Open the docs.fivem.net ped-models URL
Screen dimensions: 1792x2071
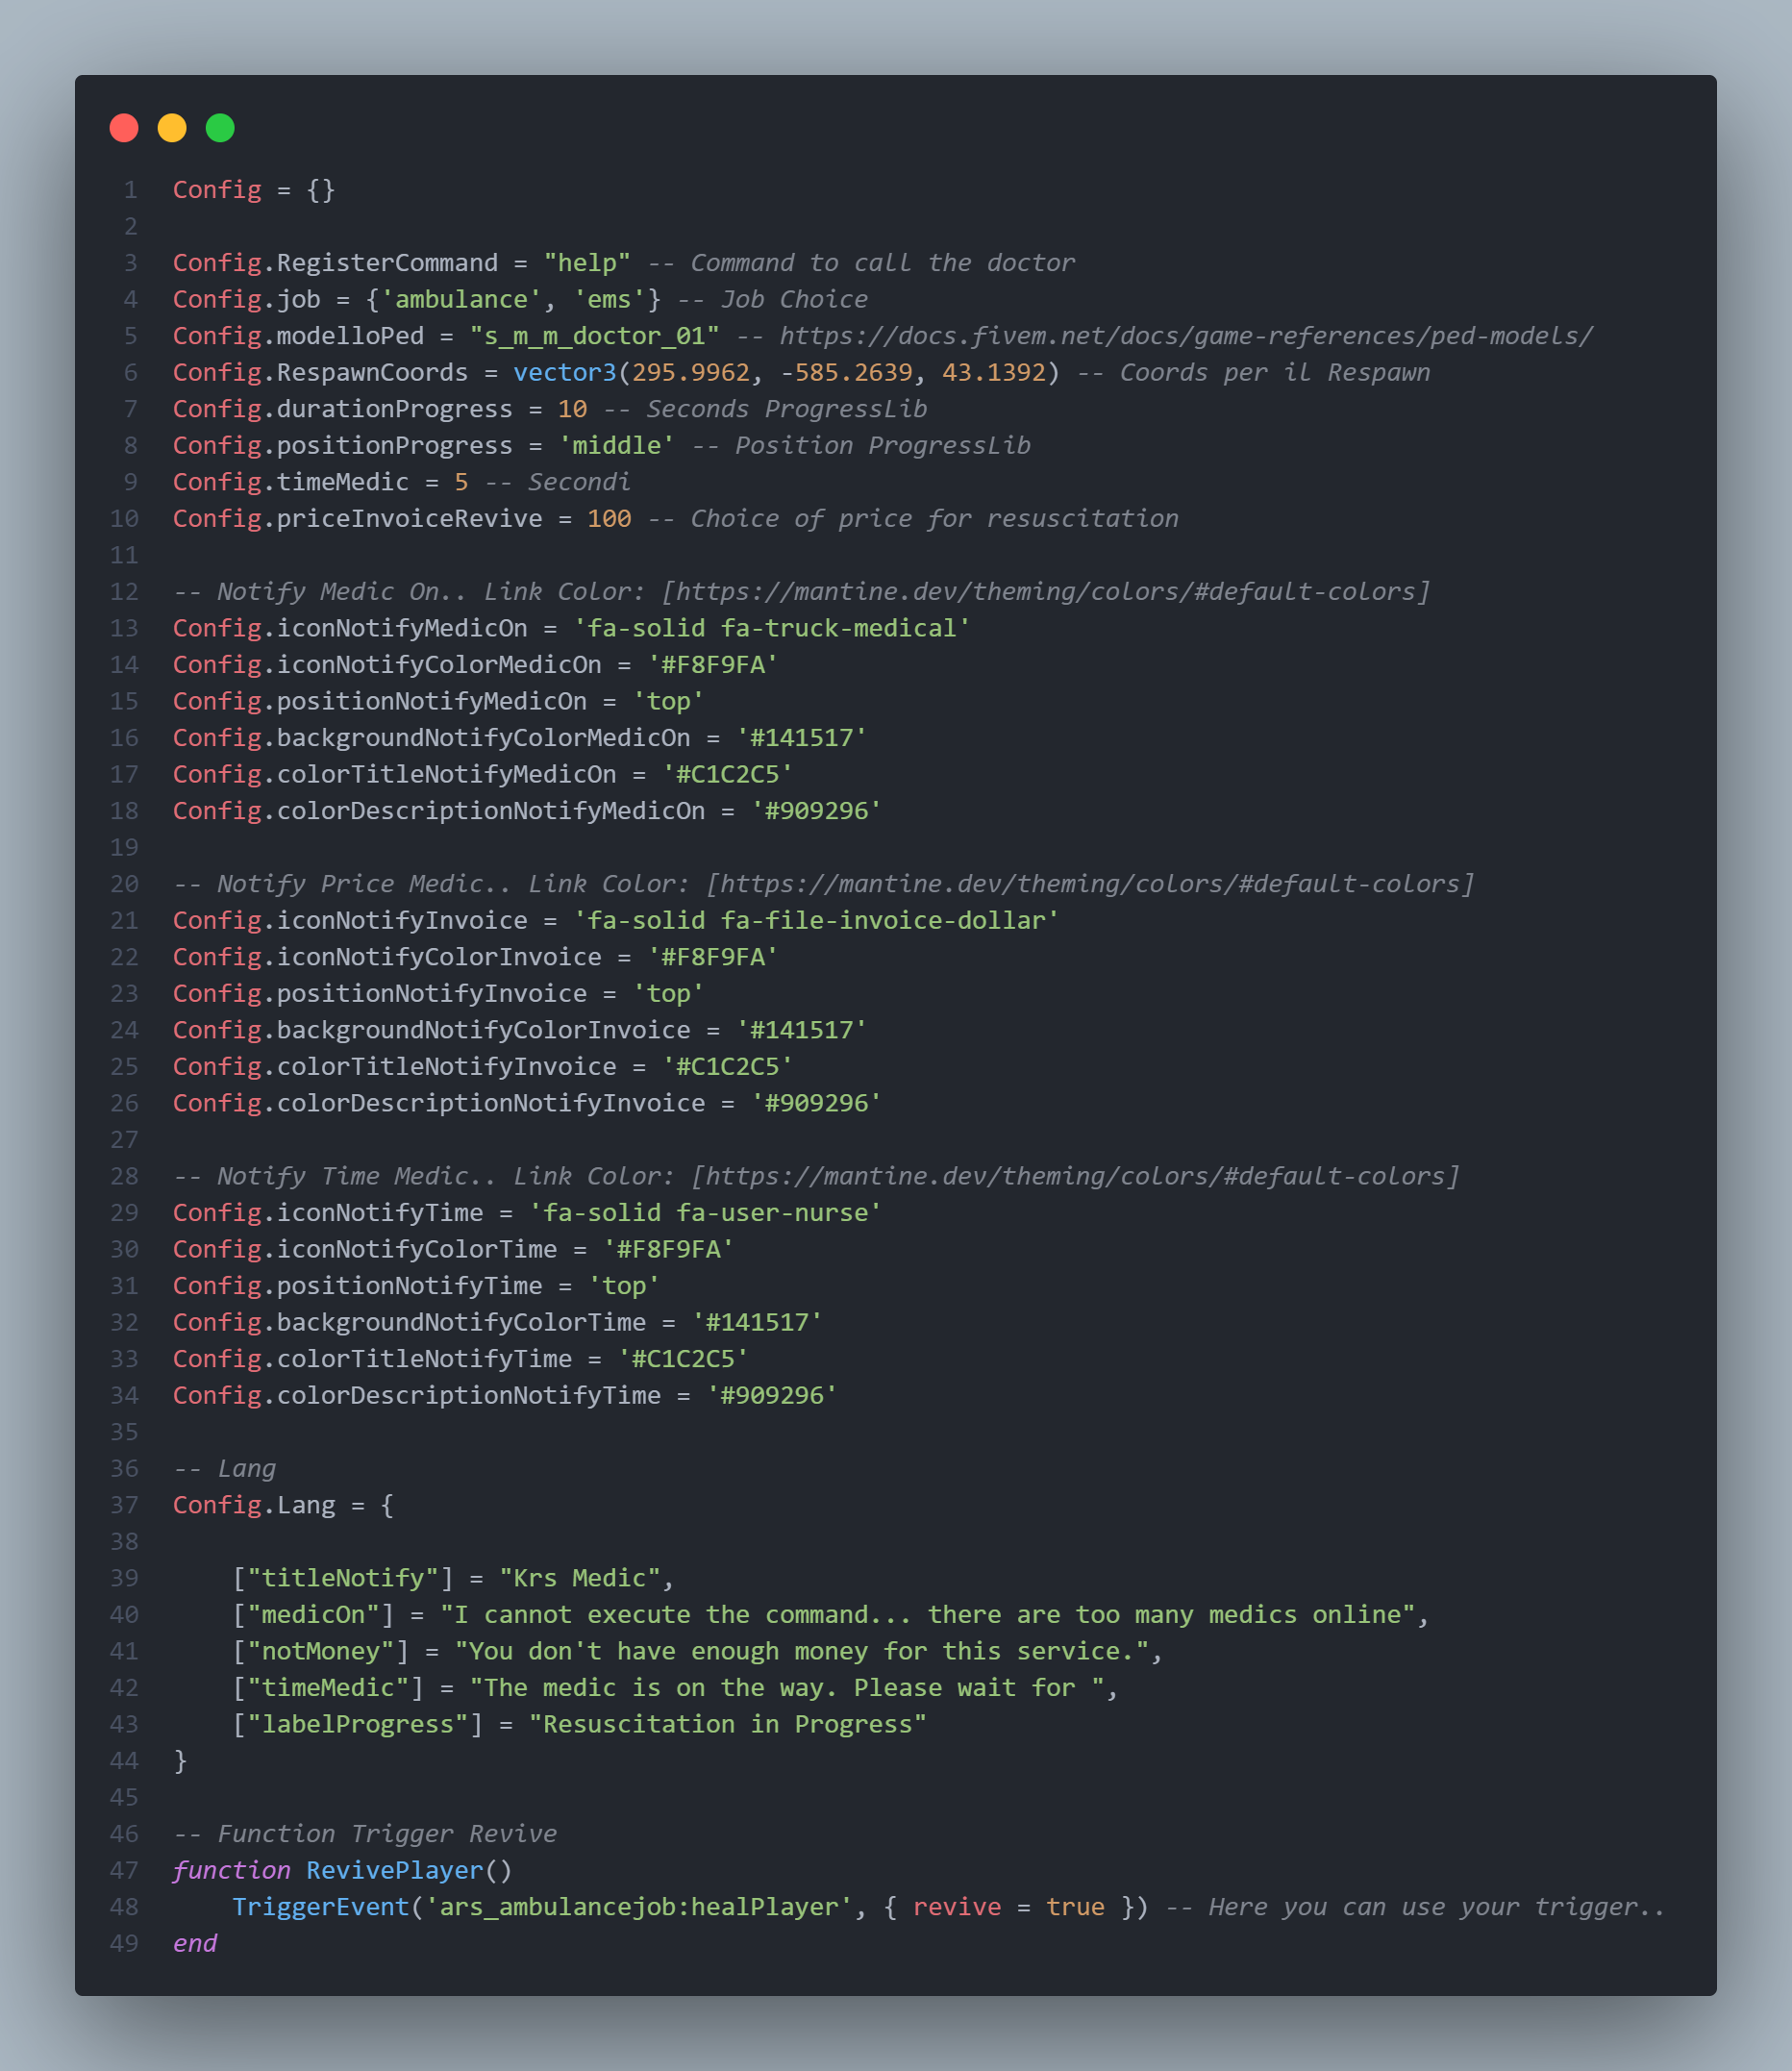pos(1185,336)
